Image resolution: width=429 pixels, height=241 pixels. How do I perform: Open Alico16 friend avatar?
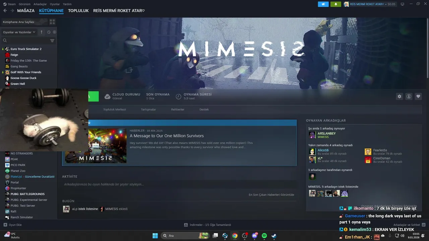point(312,152)
